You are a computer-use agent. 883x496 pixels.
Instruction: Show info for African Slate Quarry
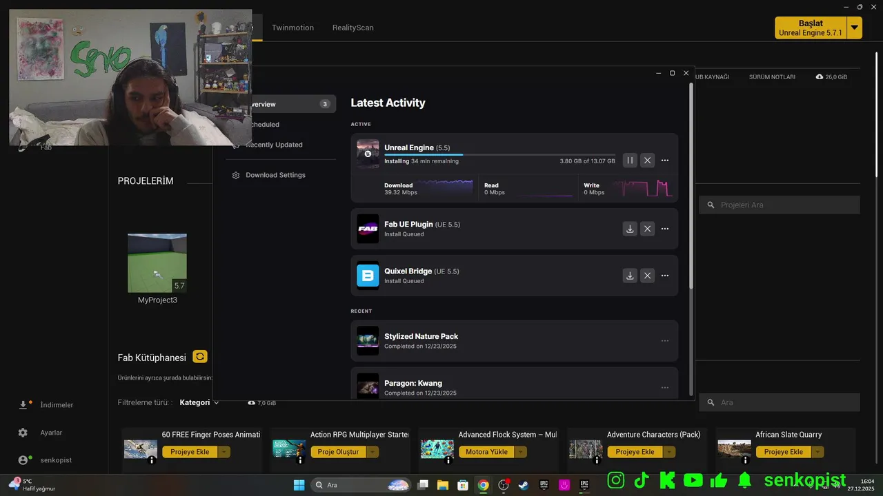tap(745, 460)
